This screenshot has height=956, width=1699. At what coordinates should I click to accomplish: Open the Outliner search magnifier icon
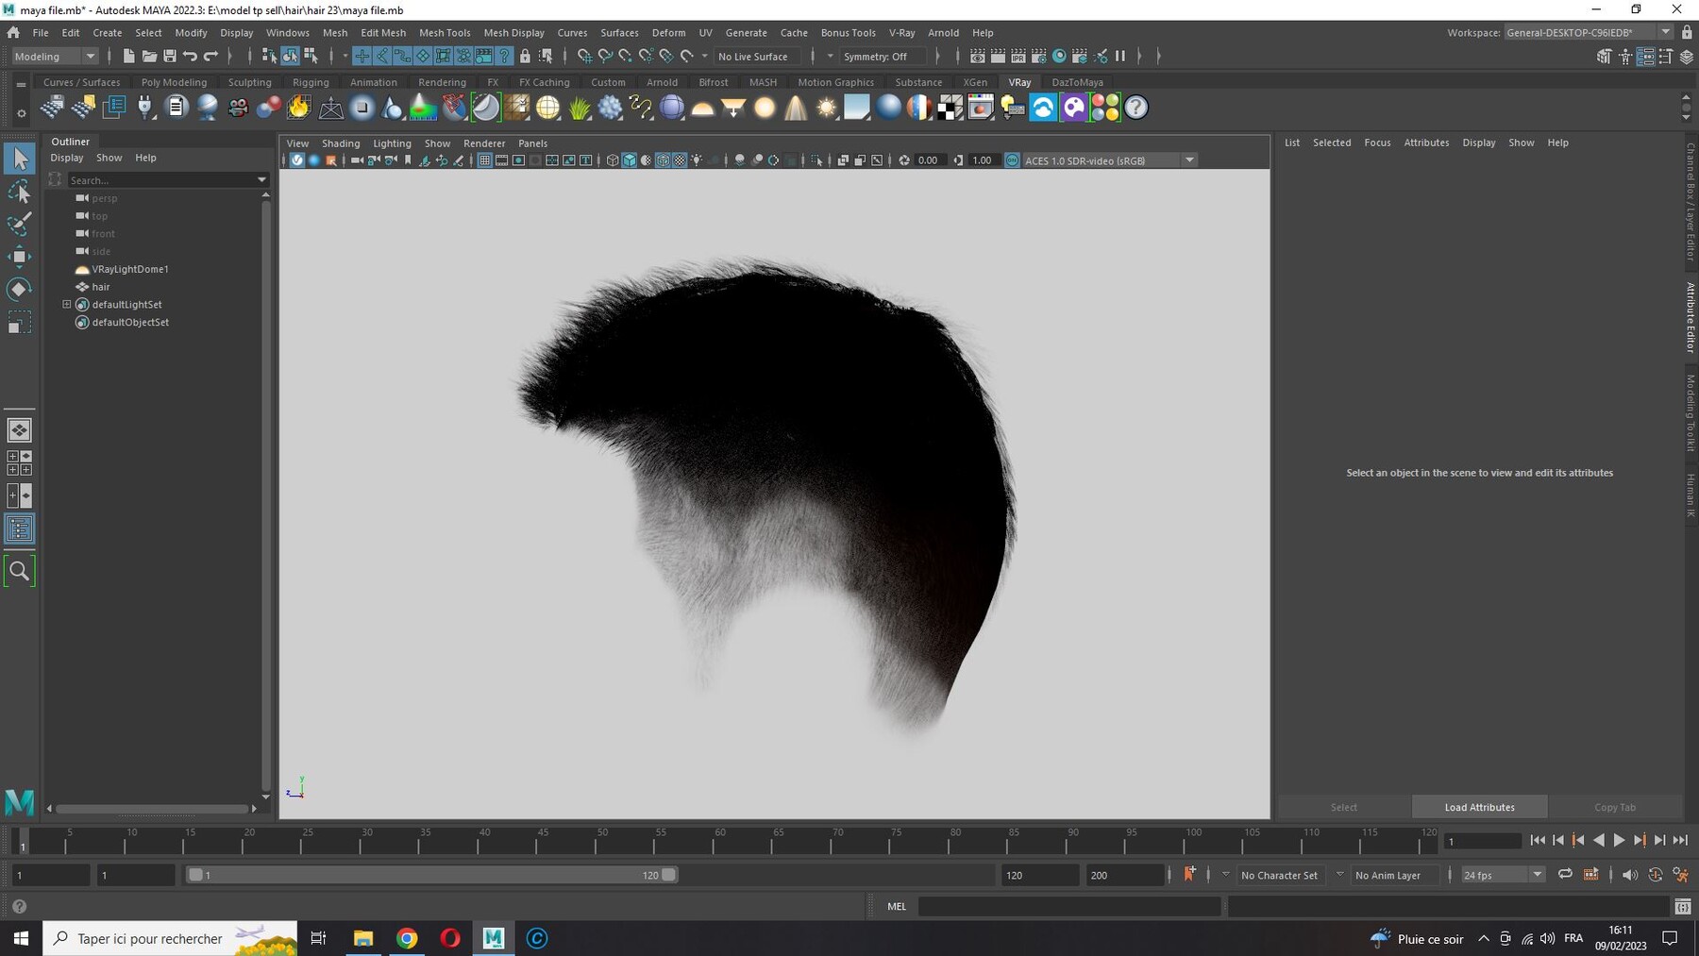pos(19,571)
